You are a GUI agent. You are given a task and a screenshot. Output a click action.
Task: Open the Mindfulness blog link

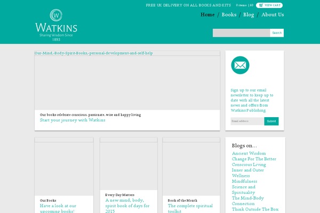click(244, 181)
